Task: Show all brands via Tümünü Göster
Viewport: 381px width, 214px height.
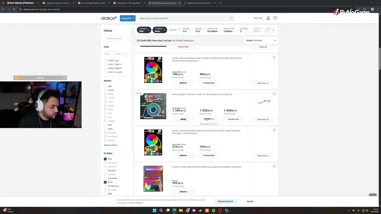Action: click(x=110, y=145)
